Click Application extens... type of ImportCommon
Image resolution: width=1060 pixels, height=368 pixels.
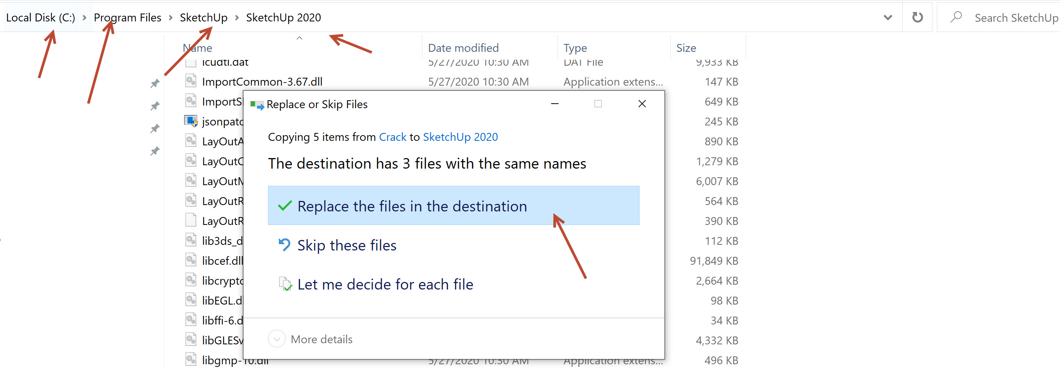(613, 82)
